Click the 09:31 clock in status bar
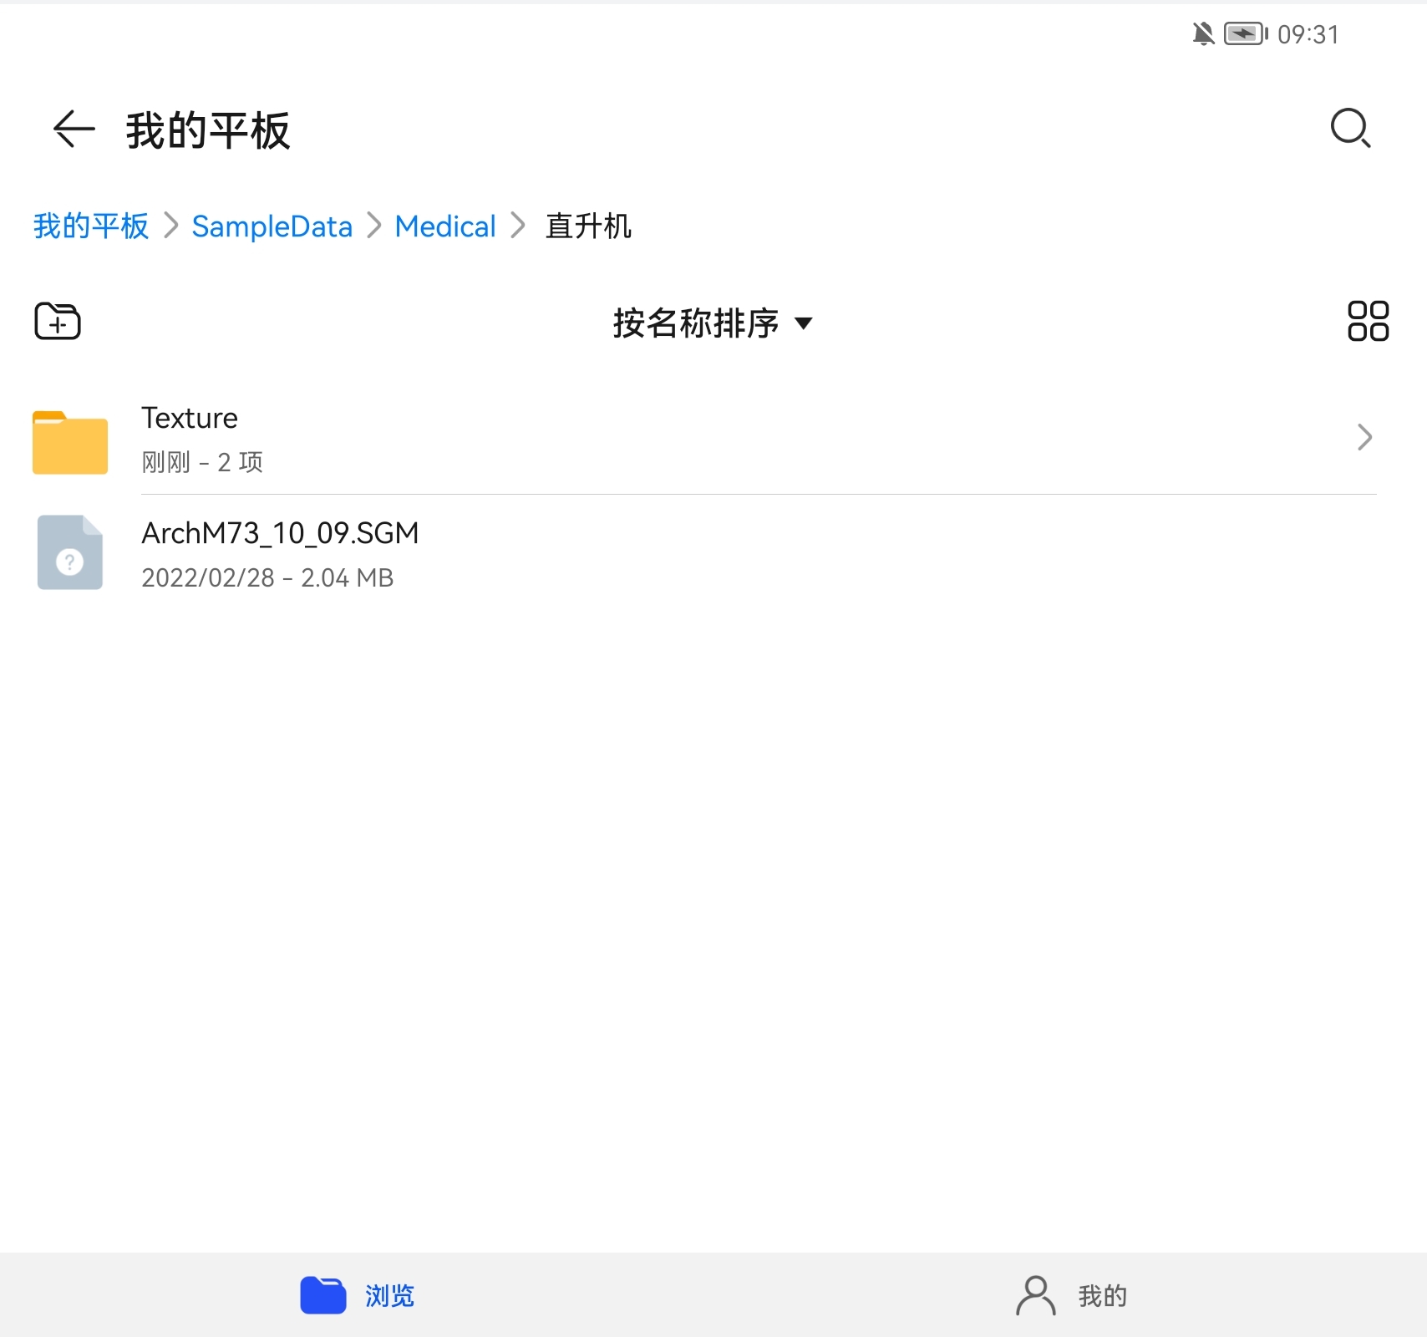1427x1337 pixels. (1308, 34)
